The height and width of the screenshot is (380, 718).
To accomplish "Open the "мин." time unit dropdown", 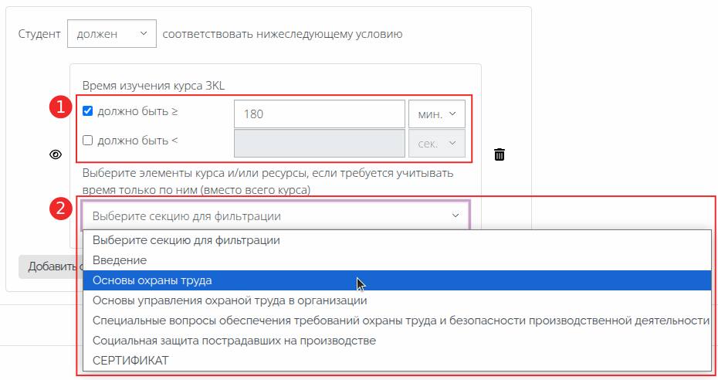I will click(436, 114).
